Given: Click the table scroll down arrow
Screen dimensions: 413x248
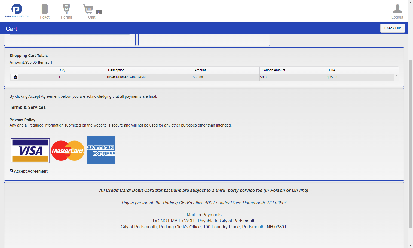Looking at the screenshot, I should (396, 79).
